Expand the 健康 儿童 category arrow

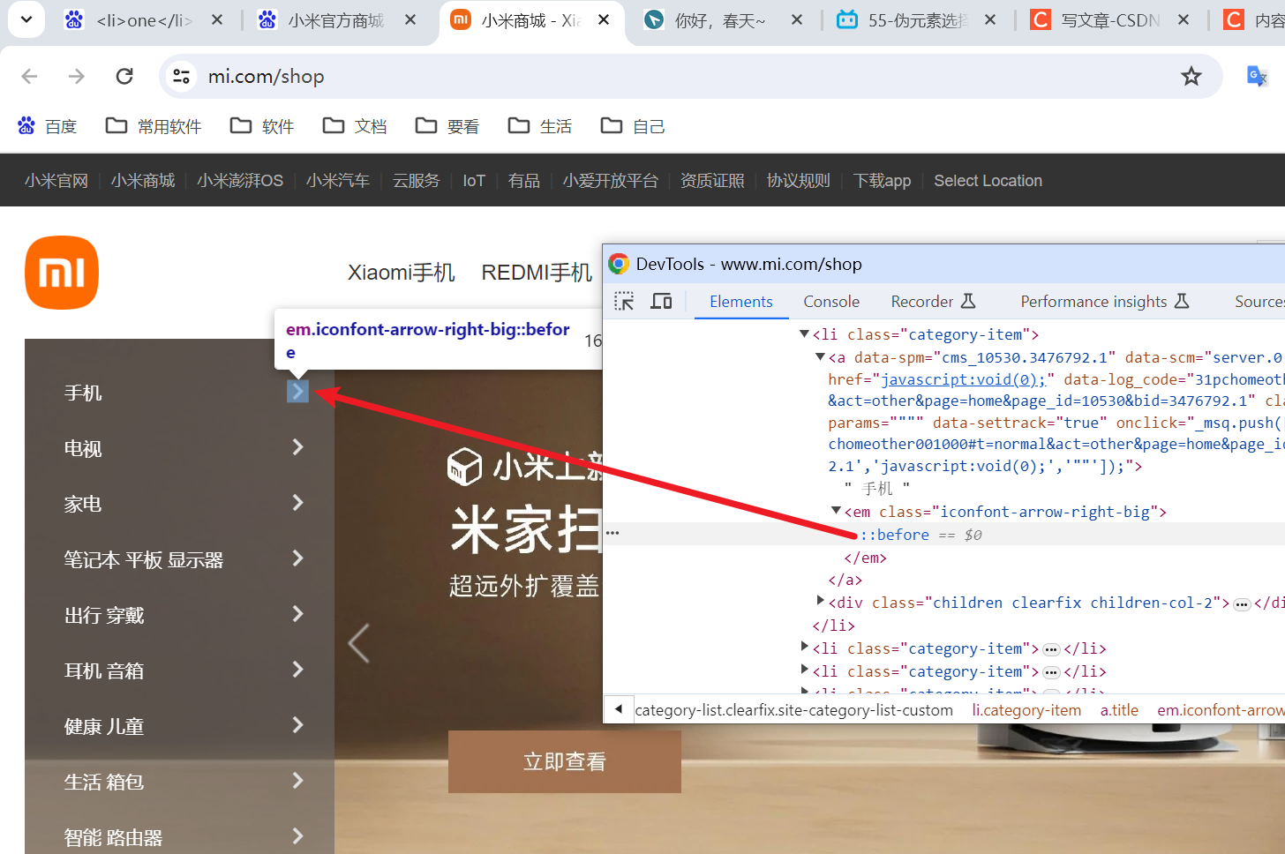[x=298, y=725]
